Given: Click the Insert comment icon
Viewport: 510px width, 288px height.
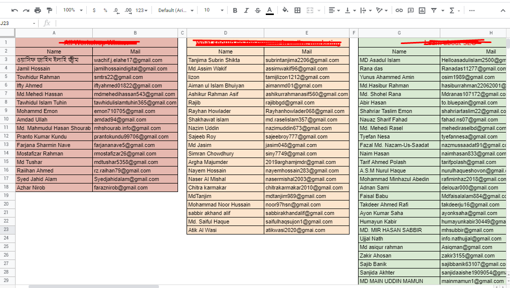Looking at the screenshot, I should point(411,10).
